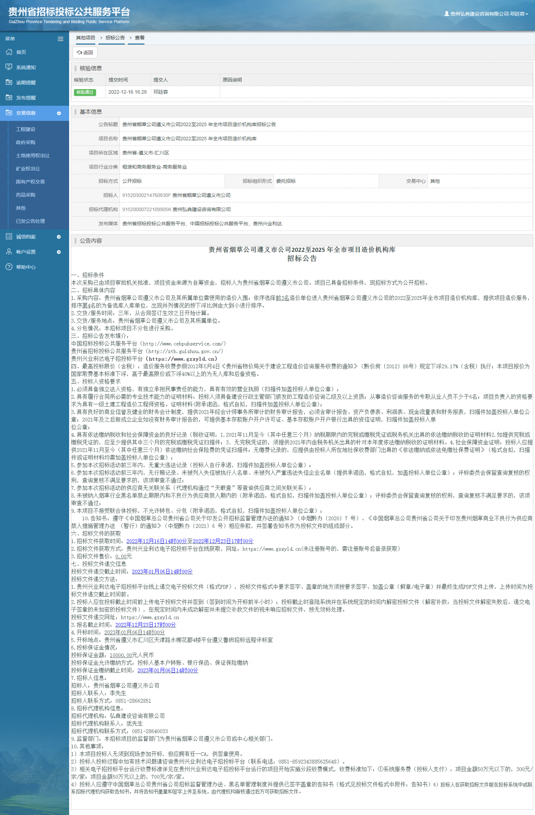Click the submitter name 邓廷容 in table
The height and width of the screenshot is (815, 535).
pos(160,92)
